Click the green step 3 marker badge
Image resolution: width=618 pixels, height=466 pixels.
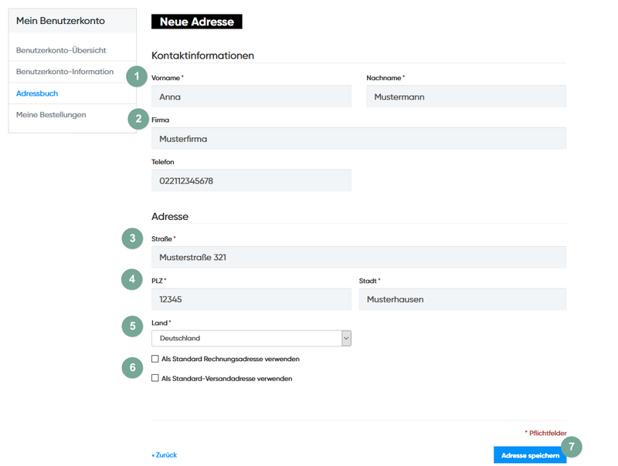tap(133, 238)
